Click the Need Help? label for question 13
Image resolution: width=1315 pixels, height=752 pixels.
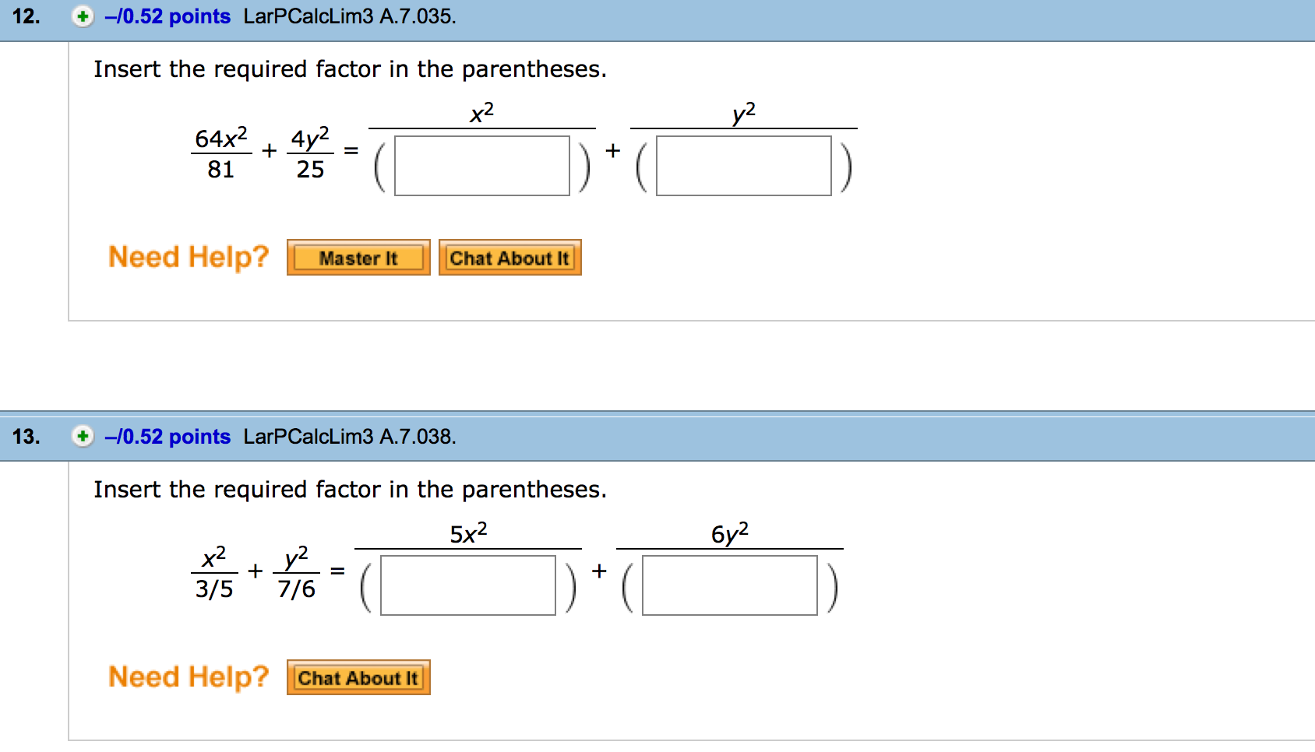pos(188,676)
